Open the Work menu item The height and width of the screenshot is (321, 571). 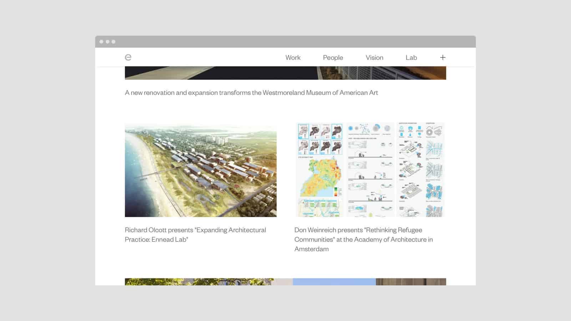click(293, 57)
